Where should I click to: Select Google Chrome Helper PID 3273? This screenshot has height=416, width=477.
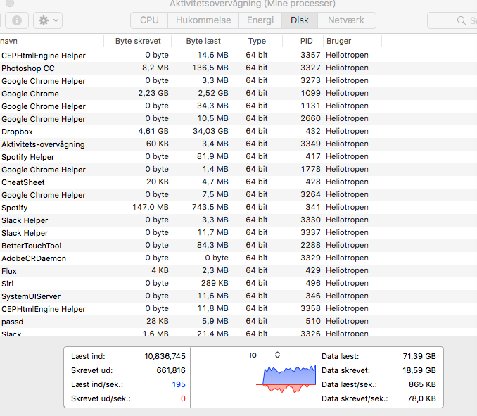(238, 81)
